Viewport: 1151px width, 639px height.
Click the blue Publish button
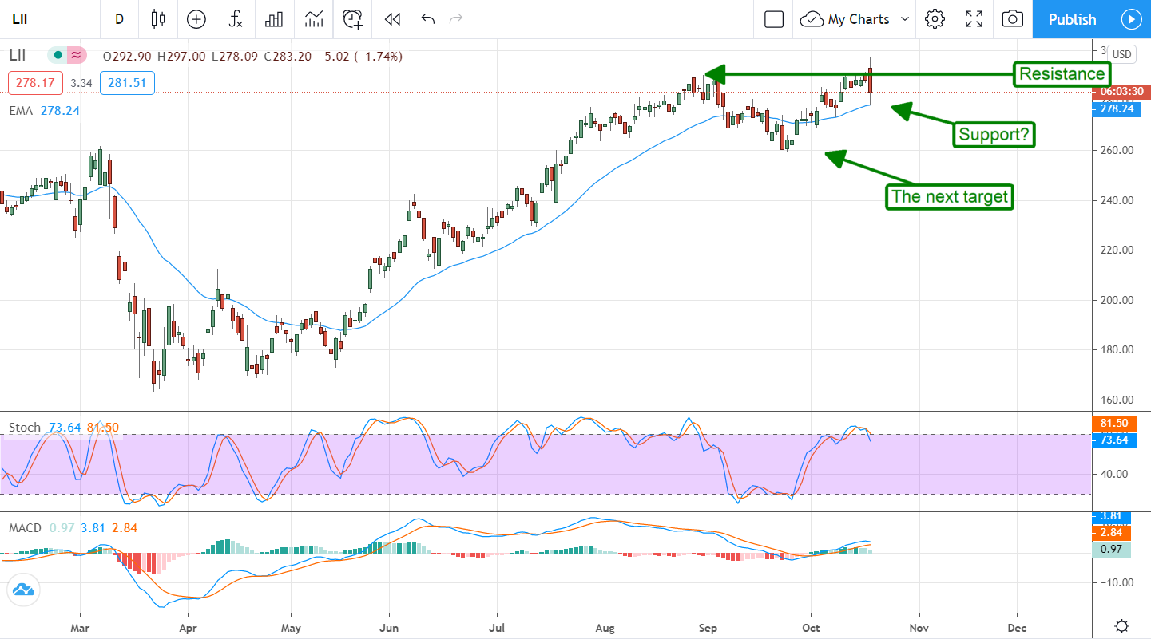(x=1072, y=19)
